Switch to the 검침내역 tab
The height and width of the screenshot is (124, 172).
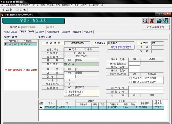click(x=66, y=32)
